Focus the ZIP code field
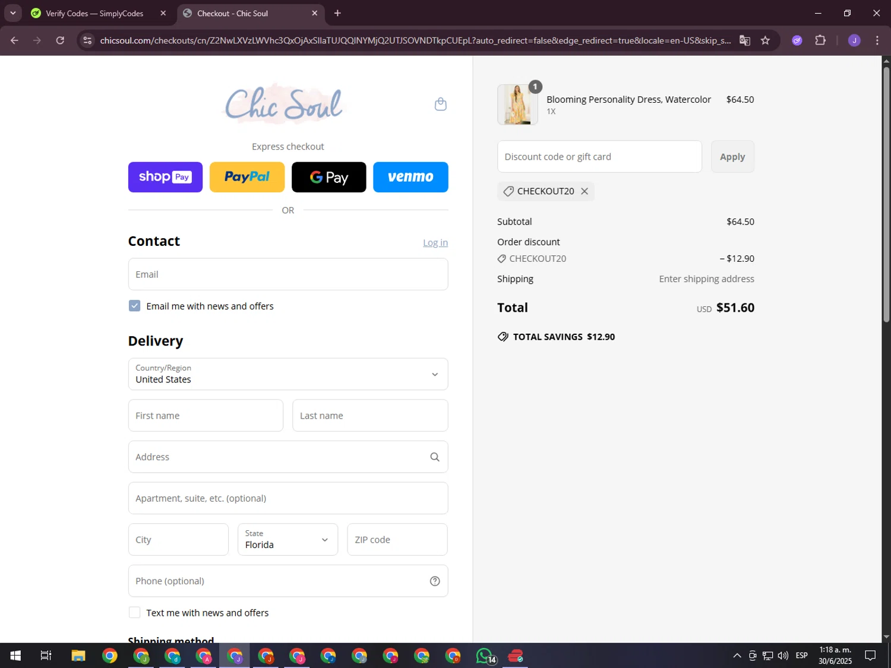The height and width of the screenshot is (668, 891). tap(397, 540)
